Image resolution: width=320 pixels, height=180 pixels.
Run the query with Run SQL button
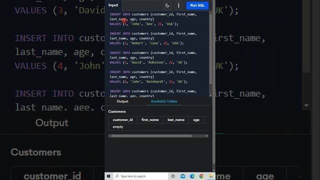click(197, 5)
